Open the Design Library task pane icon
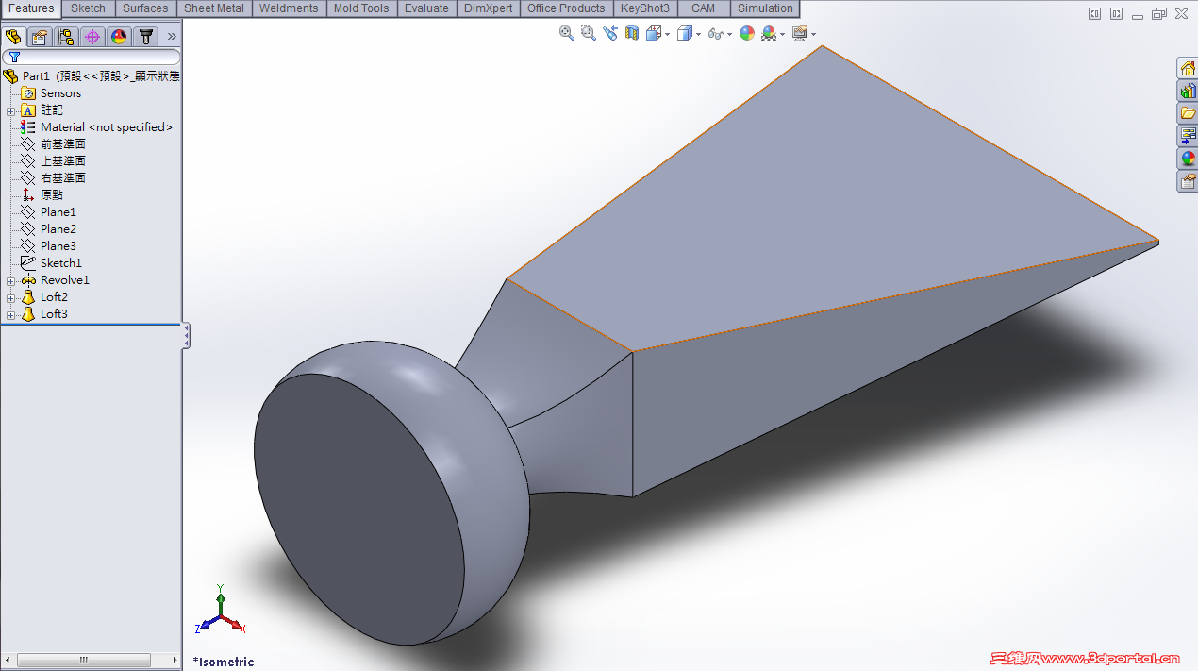1198x671 pixels. click(1188, 91)
